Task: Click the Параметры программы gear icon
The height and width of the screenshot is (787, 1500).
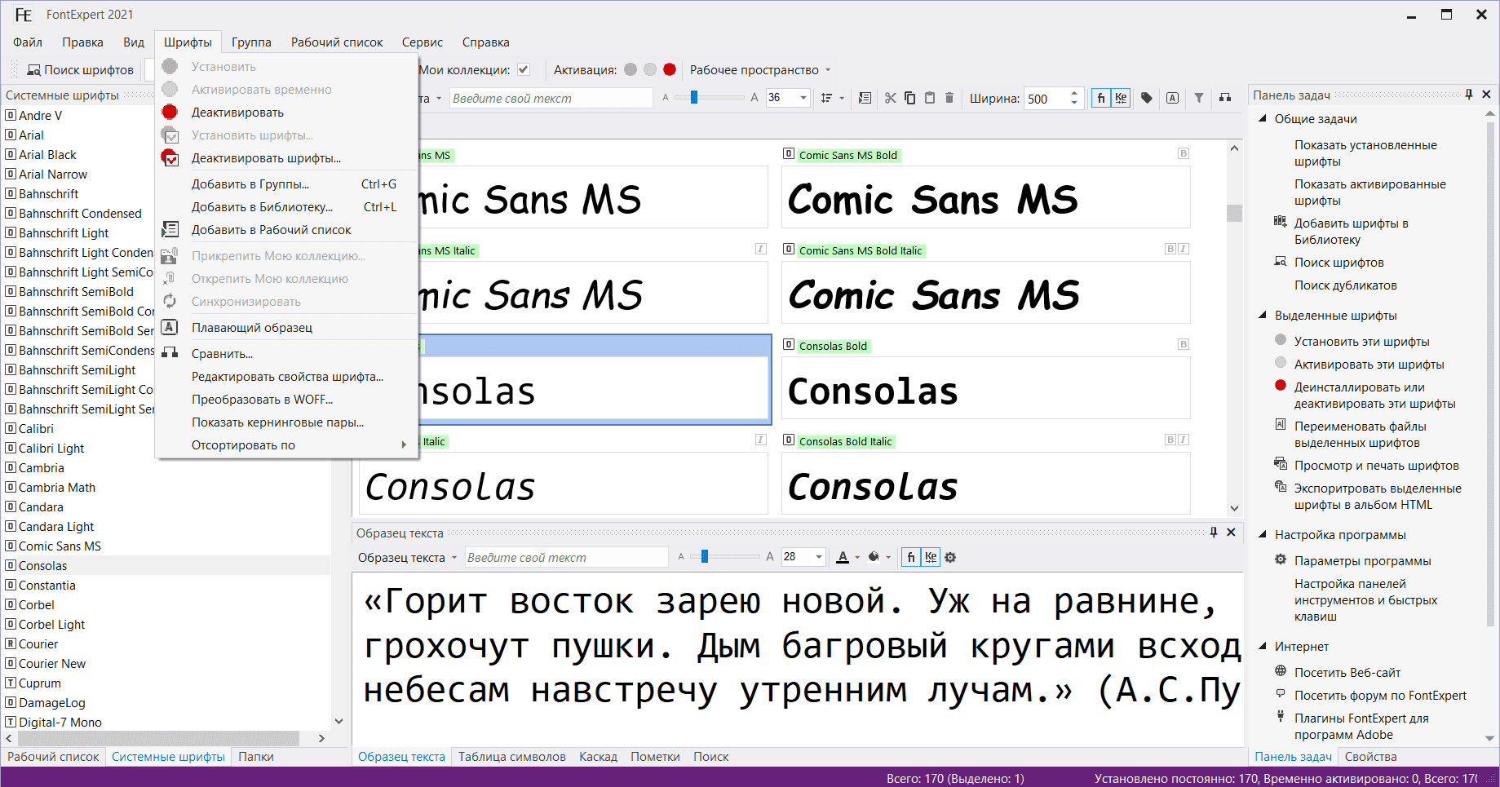Action: 1281,560
